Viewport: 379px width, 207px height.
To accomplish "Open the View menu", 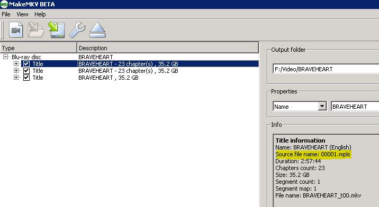I will [22, 14].
